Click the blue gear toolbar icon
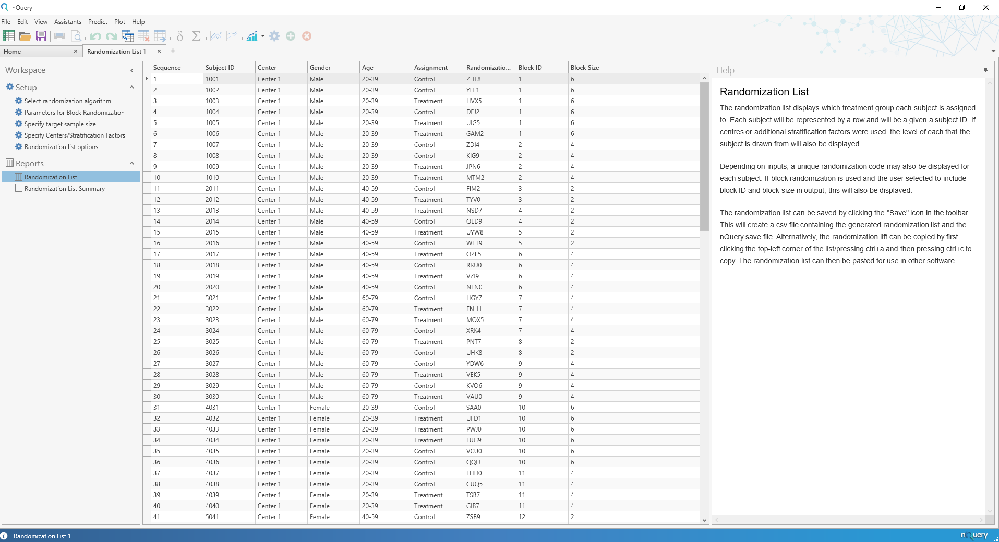This screenshot has height=542, width=999. coord(274,36)
